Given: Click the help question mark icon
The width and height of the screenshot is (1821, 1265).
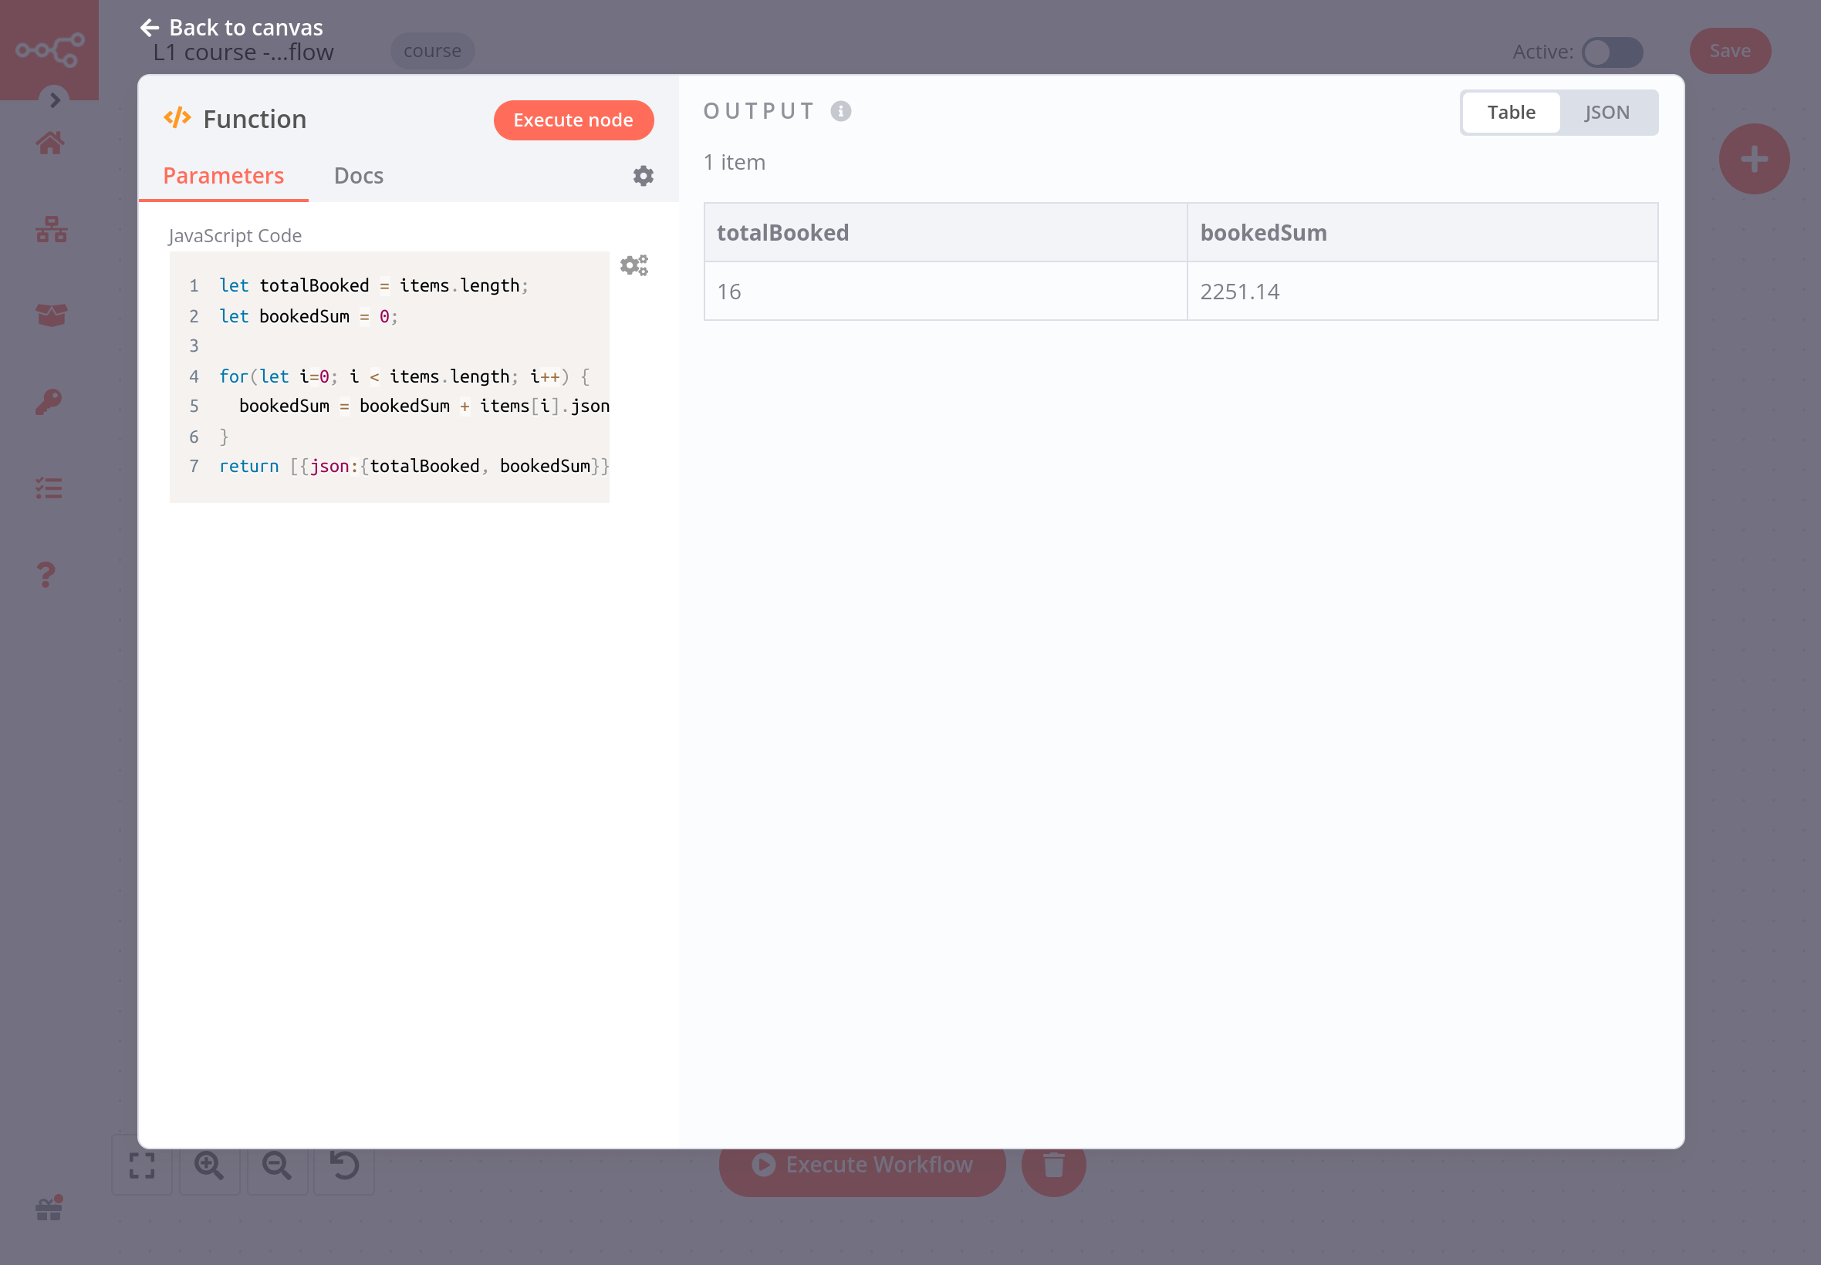Looking at the screenshot, I should coord(50,574).
